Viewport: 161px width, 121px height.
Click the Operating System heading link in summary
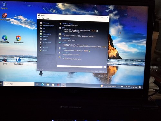point(68,24)
